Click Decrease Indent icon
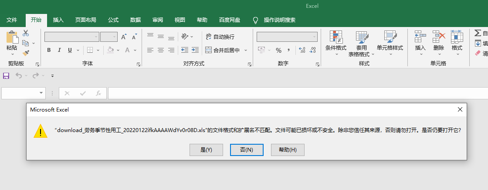The image size is (488, 190). click(185, 50)
